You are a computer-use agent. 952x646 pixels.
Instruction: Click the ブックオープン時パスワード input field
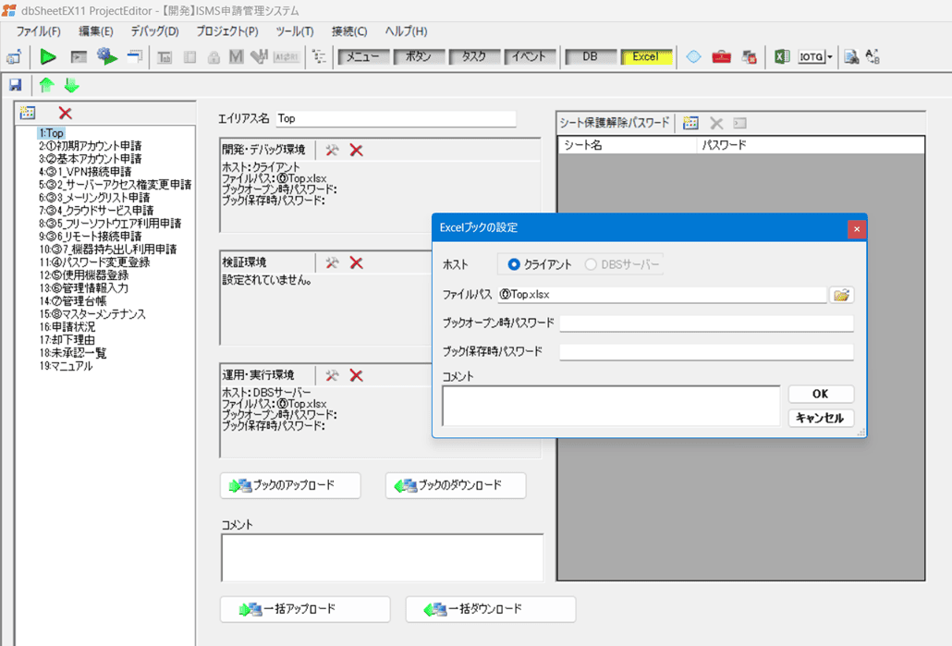pos(706,323)
